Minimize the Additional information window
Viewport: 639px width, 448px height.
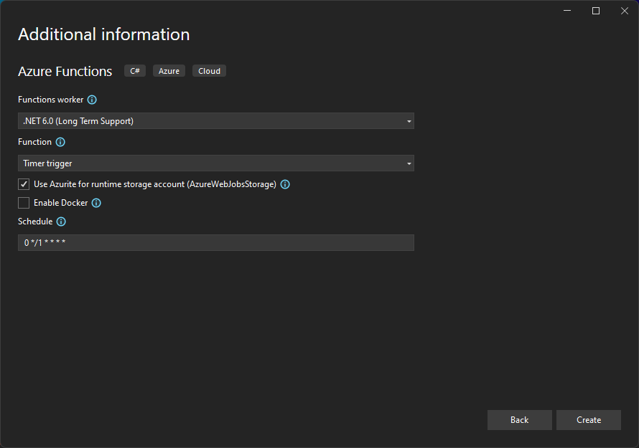[x=566, y=11]
